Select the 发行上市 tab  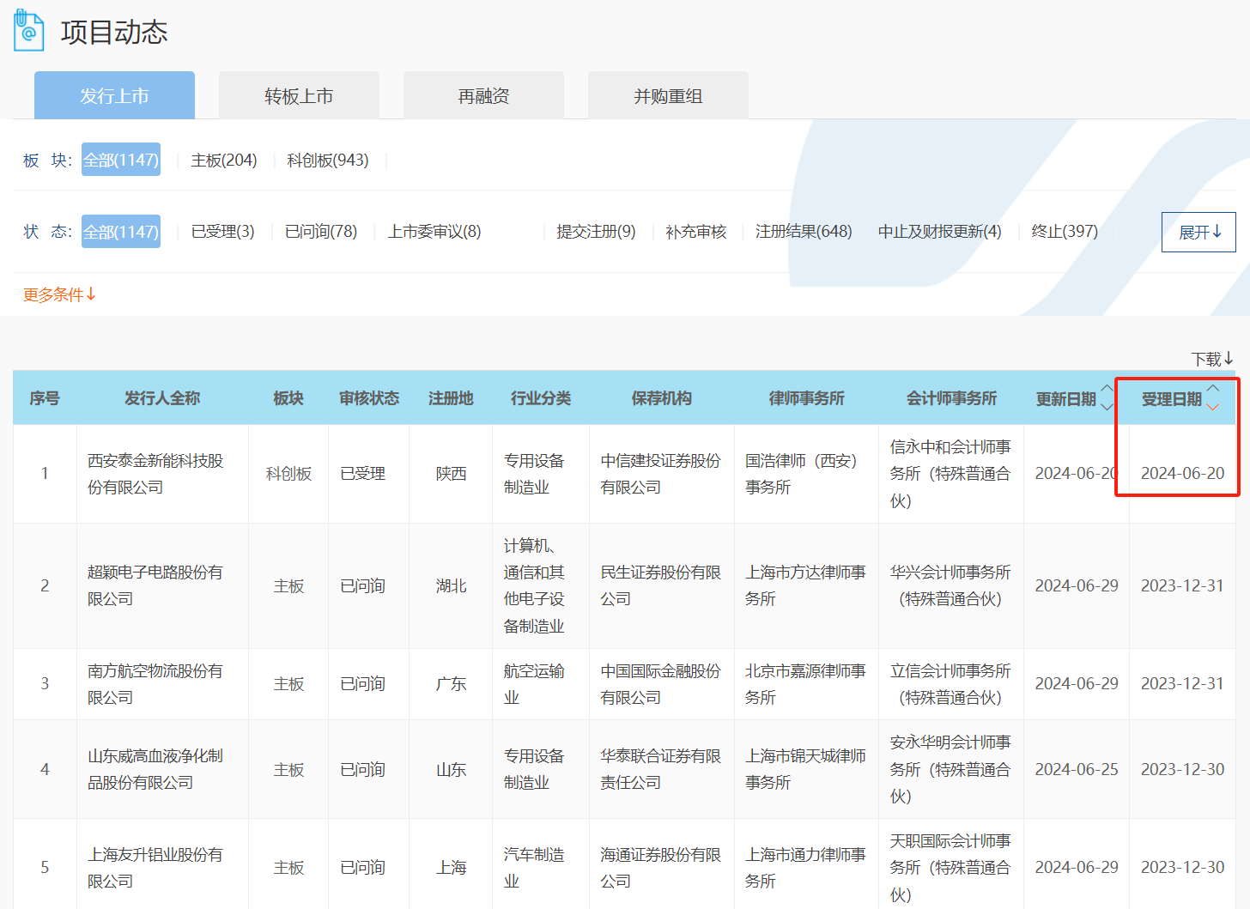(114, 96)
